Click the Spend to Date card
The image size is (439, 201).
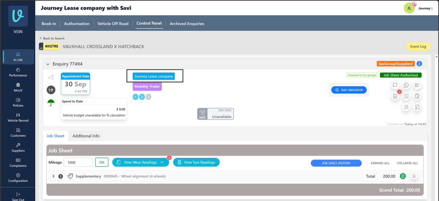(x=94, y=108)
